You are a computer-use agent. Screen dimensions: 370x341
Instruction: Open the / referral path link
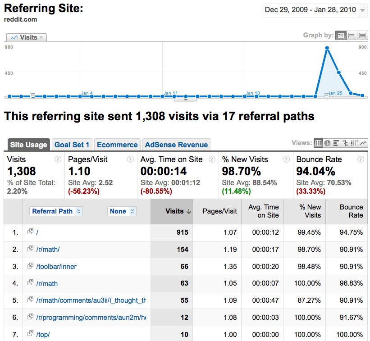point(37,232)
